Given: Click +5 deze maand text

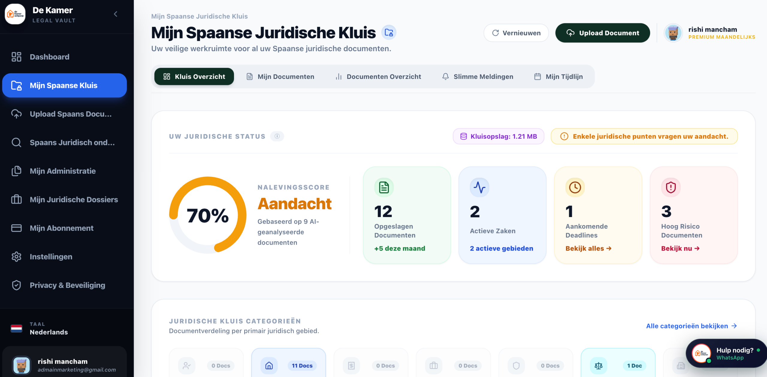Looking at the screenshot, I should tap(400, 248).
